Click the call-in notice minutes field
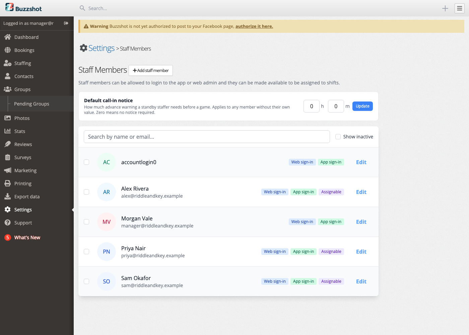This screenshot has height=335, width=469. (x=336, y=106)
